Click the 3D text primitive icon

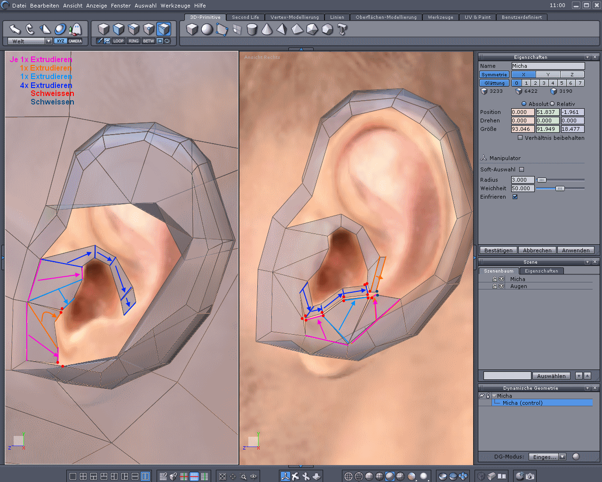tap(342, 30)
